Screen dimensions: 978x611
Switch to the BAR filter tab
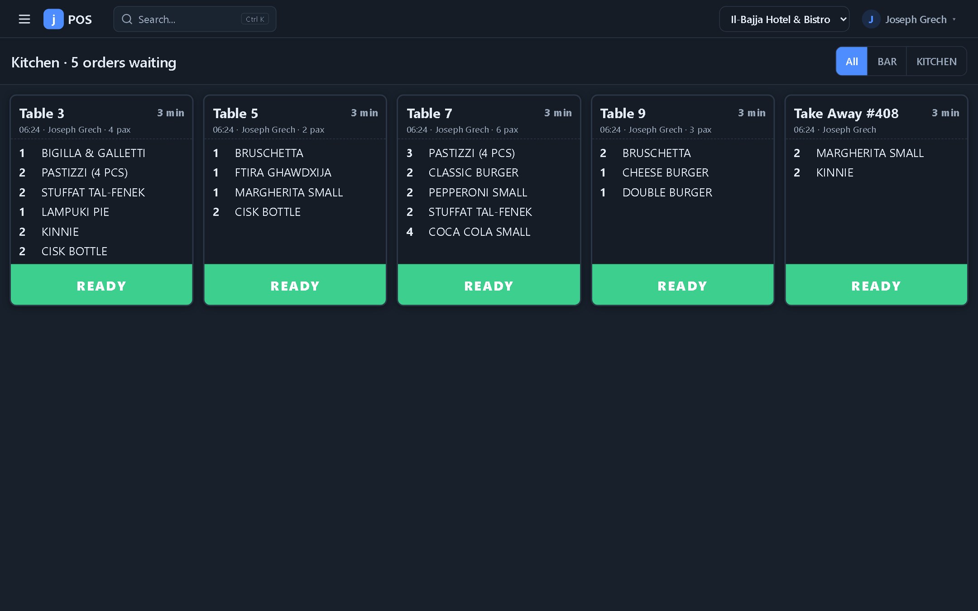(887, 61)
